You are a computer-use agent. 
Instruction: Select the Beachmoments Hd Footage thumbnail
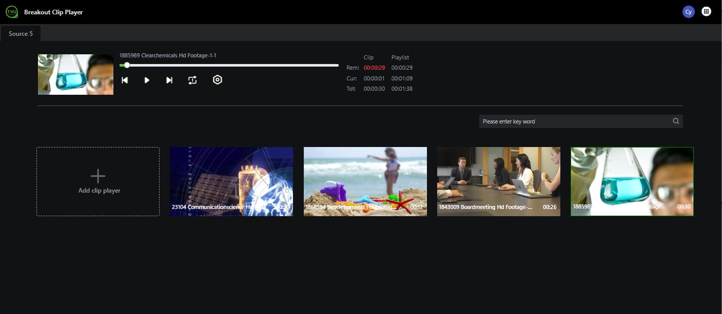pyautogui.click(x=365, y=181)
